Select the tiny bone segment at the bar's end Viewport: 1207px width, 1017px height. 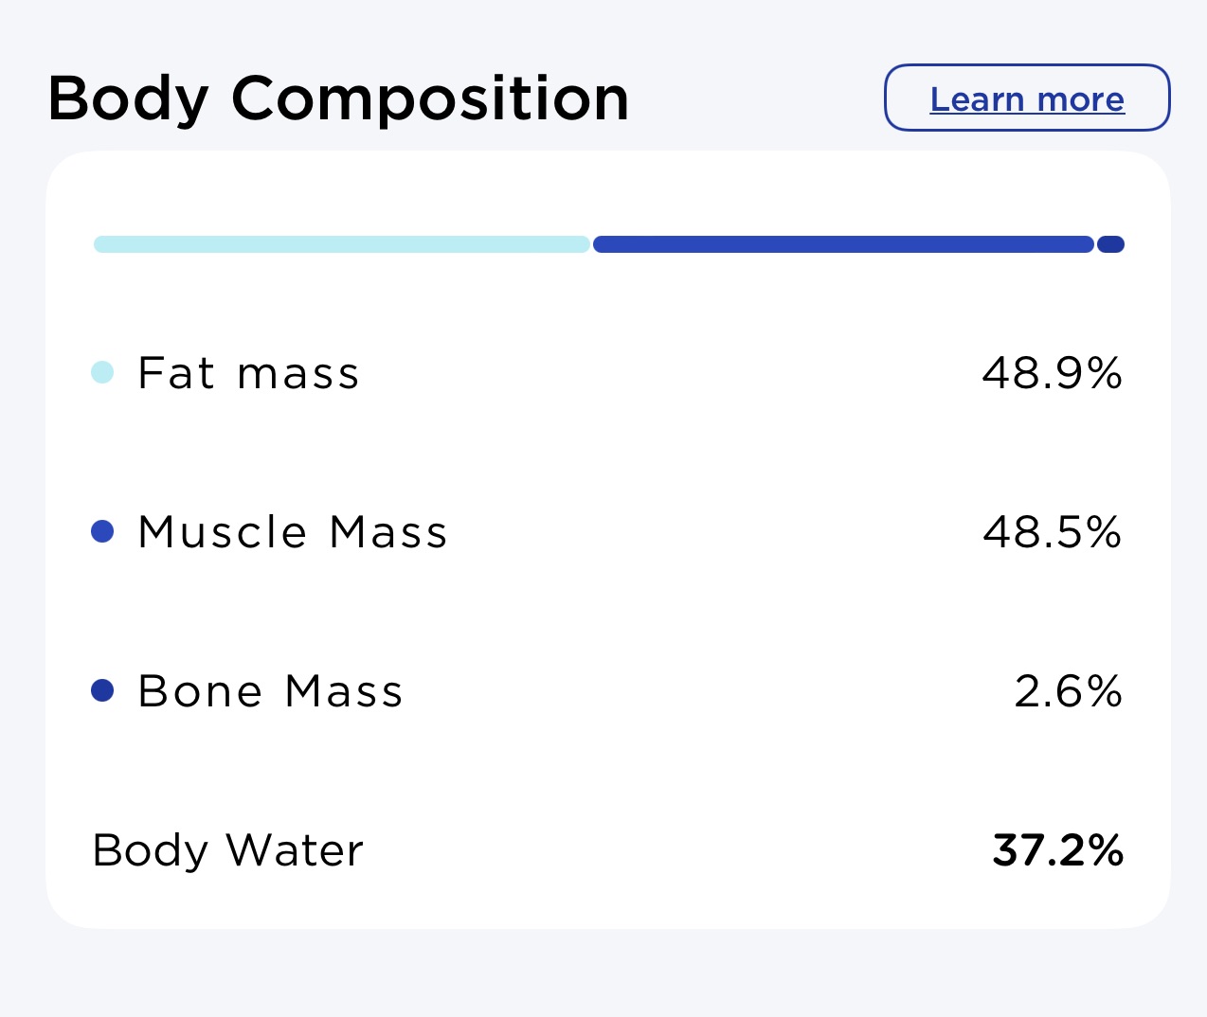click(1110, 244)
